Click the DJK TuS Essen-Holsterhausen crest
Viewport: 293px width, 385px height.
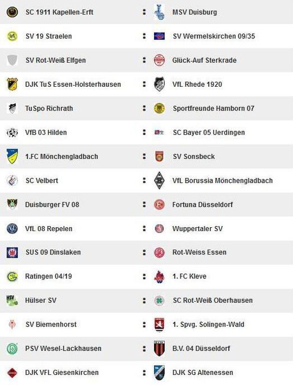coord(12,84)
